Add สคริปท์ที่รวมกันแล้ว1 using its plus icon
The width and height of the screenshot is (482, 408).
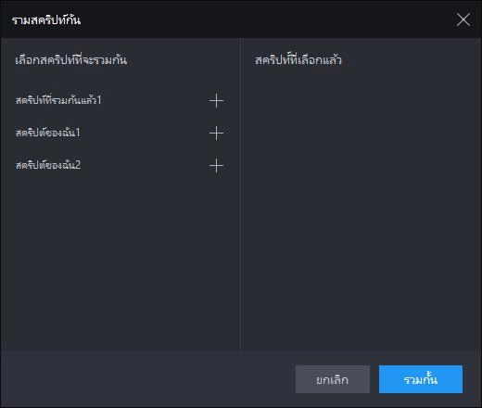216,101
